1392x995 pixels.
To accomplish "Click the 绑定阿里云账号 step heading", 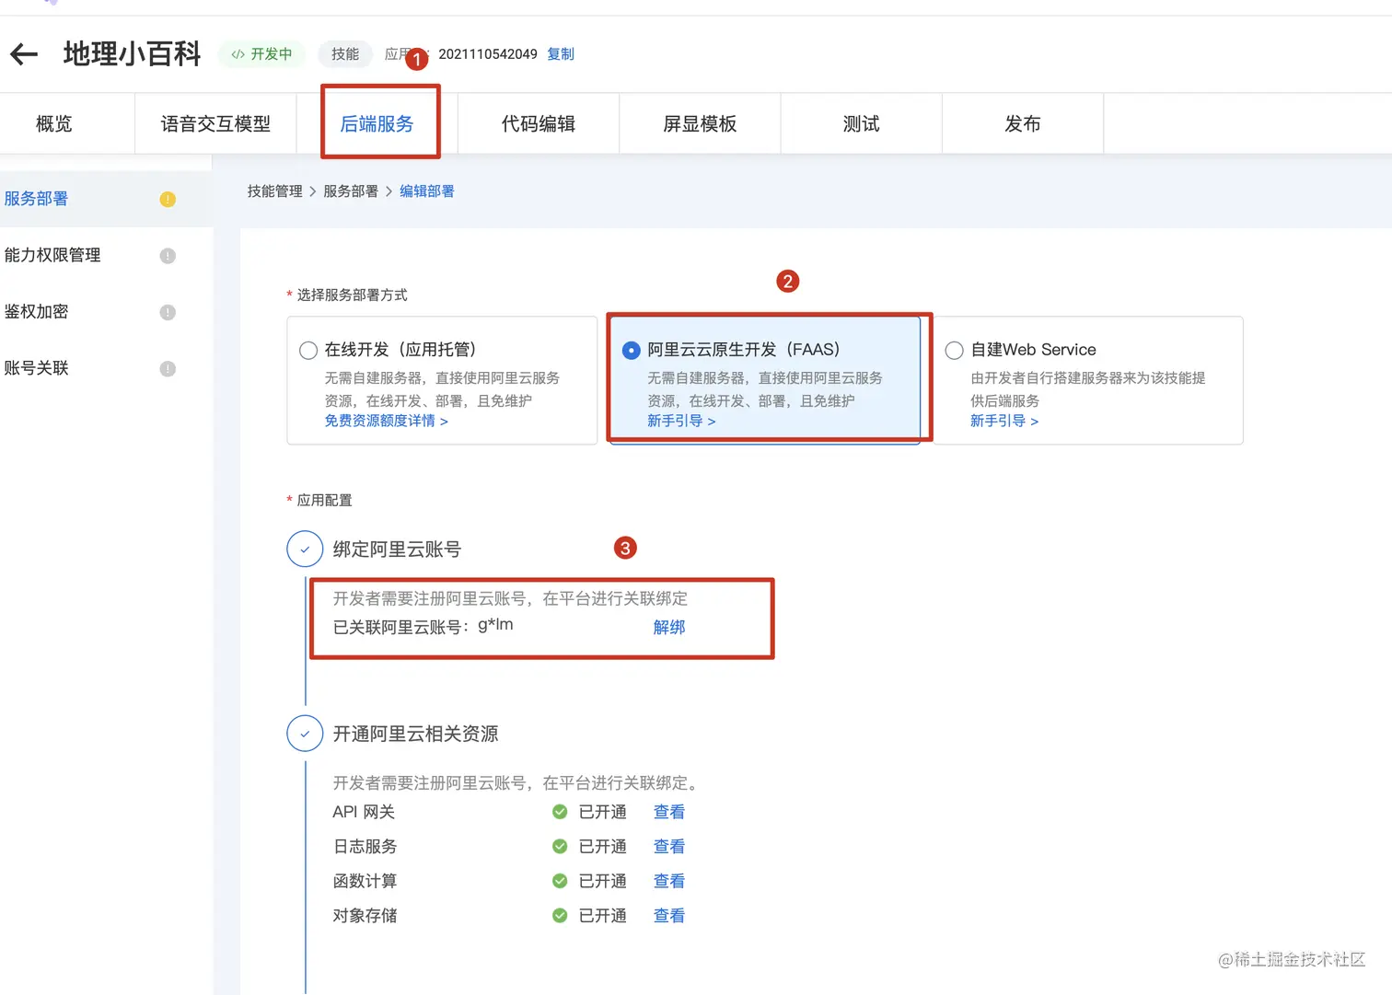I will pos(397,550).
